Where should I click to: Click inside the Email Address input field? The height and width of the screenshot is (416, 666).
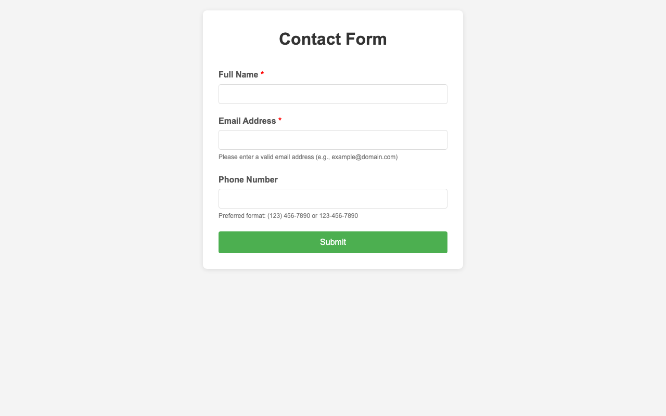332,139
